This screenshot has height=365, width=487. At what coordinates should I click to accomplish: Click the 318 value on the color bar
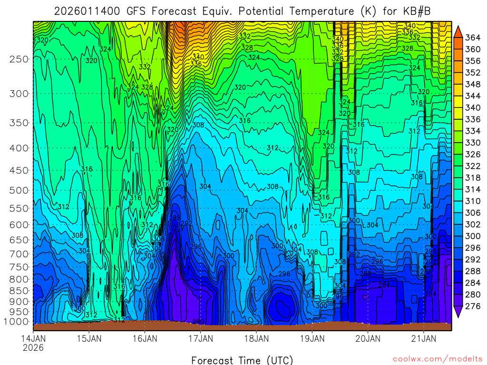(x=473, y=178)
